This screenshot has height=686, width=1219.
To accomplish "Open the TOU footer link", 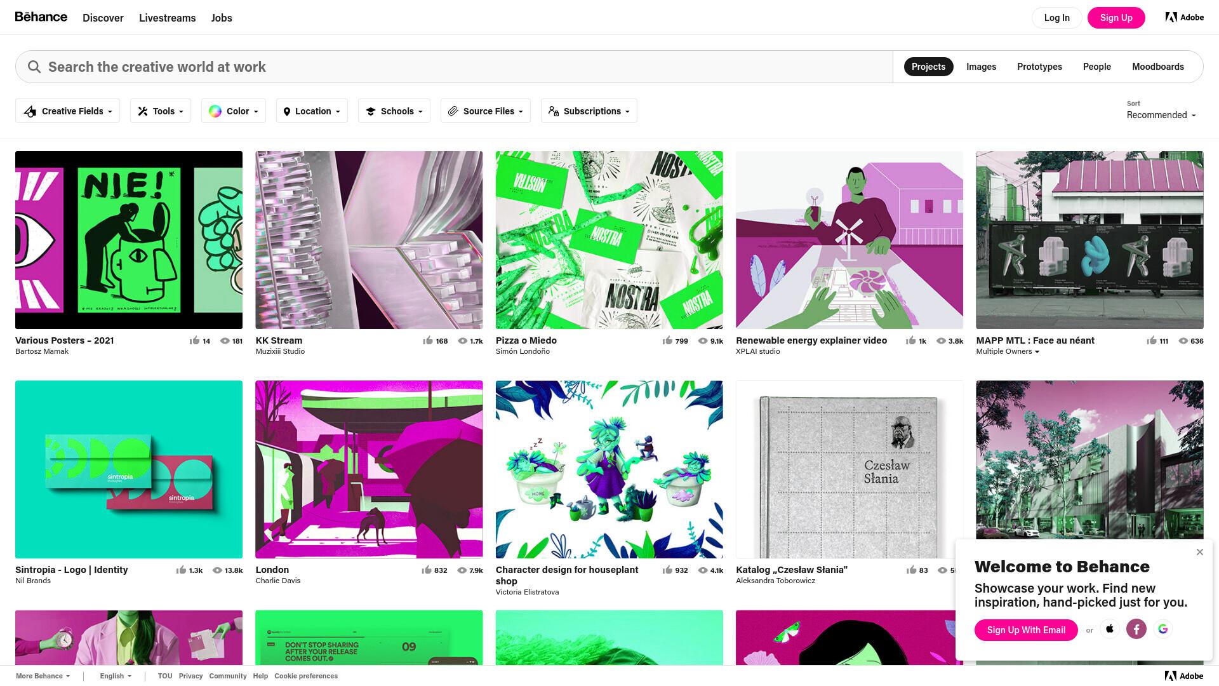I will point(165,676).
